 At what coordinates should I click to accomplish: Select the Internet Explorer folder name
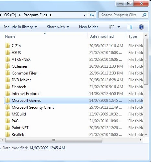click(26, 94)
